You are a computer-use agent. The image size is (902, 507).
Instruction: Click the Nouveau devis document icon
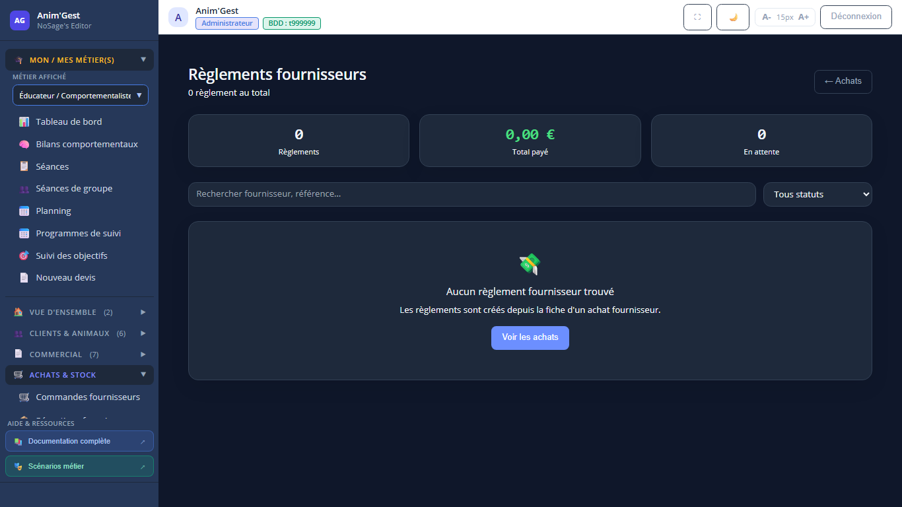[24, 278]
